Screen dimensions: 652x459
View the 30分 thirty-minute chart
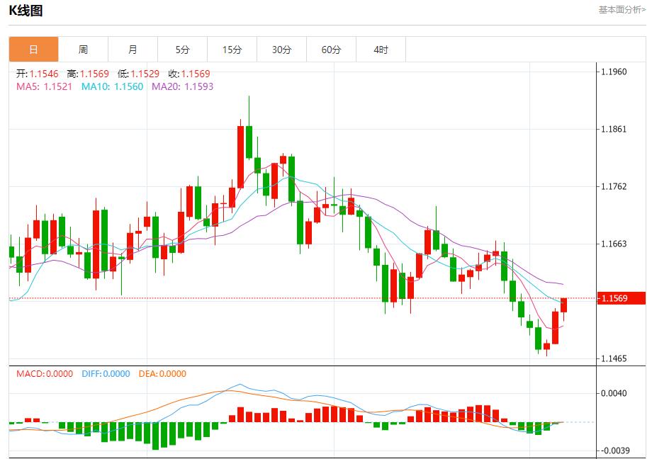pyautogui.click(x=281, y=50)
